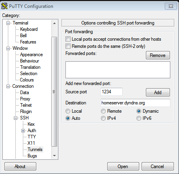This screenshot has height=174, width=179.
Task: Tick Remote ports do the same checkbox
Action: click(x=68, y=46)
